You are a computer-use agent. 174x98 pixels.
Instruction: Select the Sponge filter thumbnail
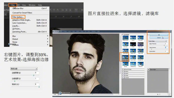point(126,64)
